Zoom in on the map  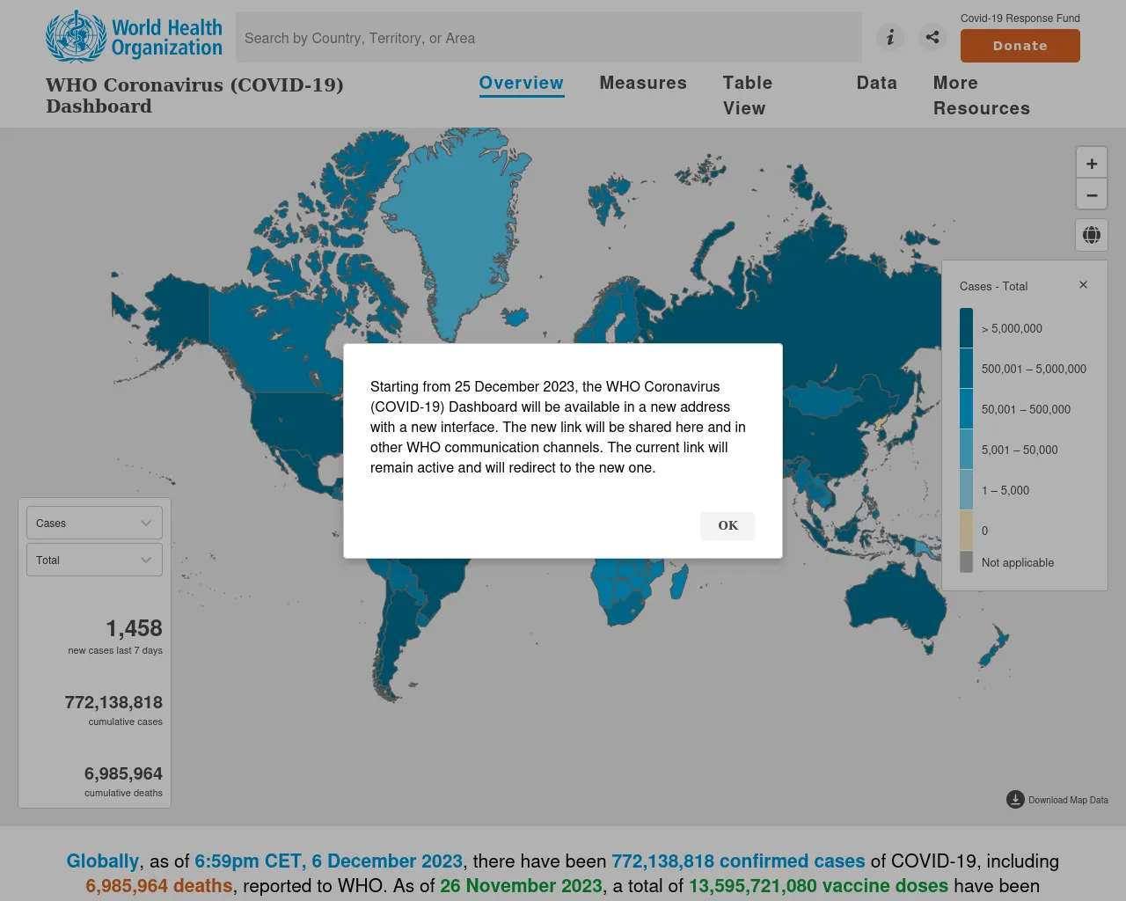point(1092,163)
